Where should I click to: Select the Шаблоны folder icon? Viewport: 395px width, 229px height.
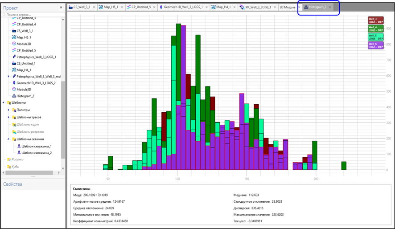[9, 102]
